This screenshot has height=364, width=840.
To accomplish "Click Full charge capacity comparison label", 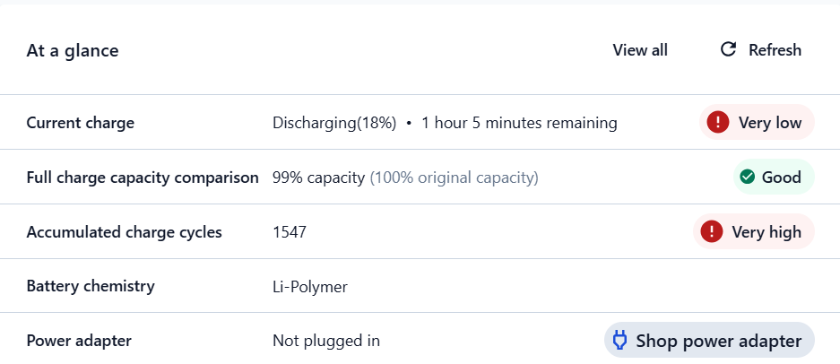I will [143, 178].
